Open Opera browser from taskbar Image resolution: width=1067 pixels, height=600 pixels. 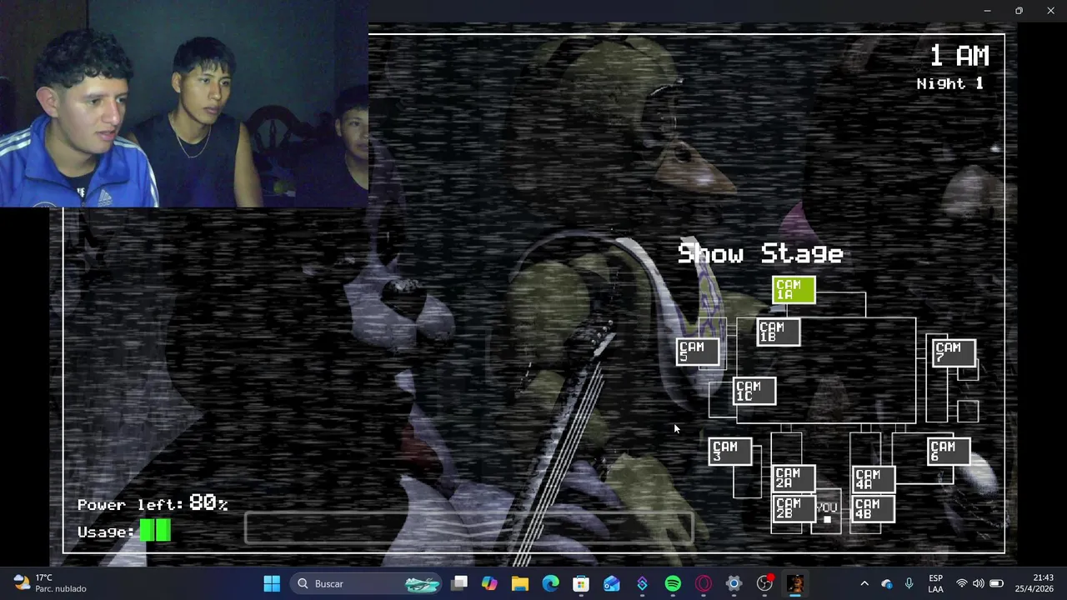pyautogui.click(x=704, y=583)
